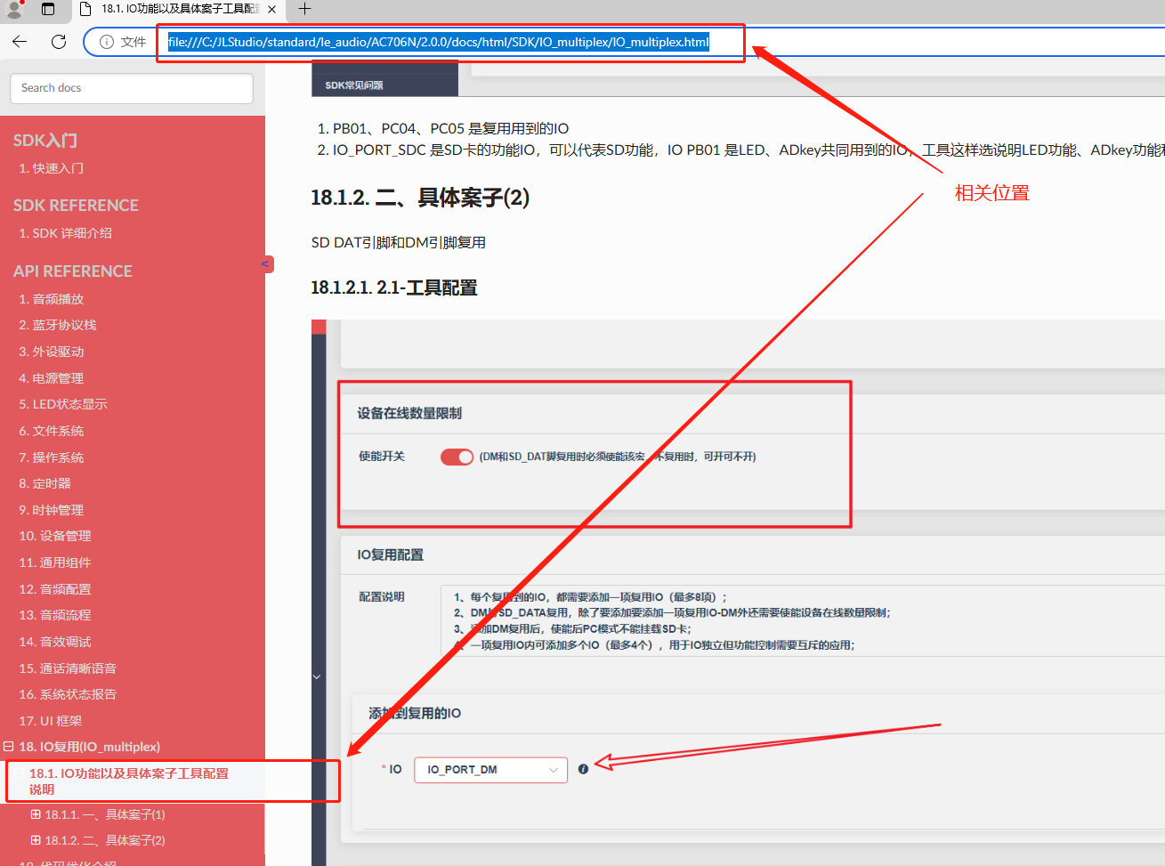This screenshot has width=1165, height=866.
Task: Click the dark panel collapse chevron
Action: (x=316, y=677)
